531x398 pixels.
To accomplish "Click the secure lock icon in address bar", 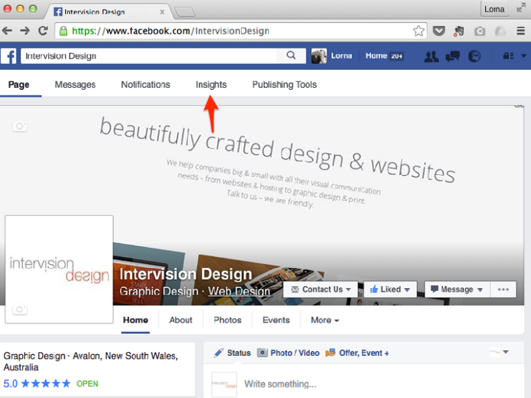I will (x=64, y=31).
